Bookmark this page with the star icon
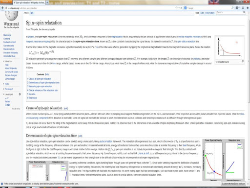 (x=176, y=8)
